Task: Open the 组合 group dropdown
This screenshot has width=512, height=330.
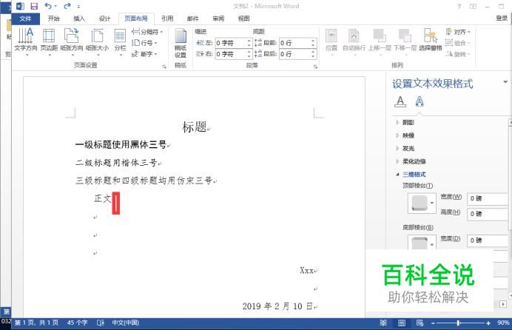Action: (458, 43)
